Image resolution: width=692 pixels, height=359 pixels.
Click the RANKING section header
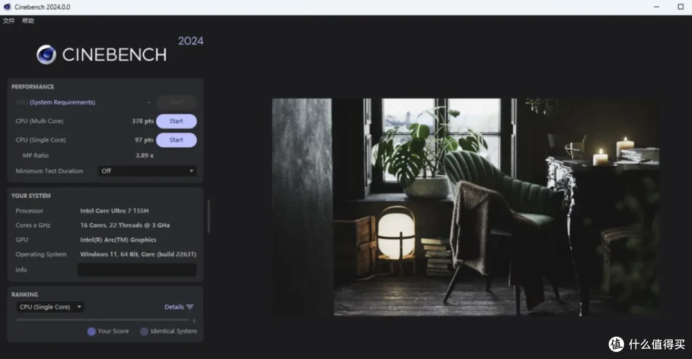(x=25, y=294)
